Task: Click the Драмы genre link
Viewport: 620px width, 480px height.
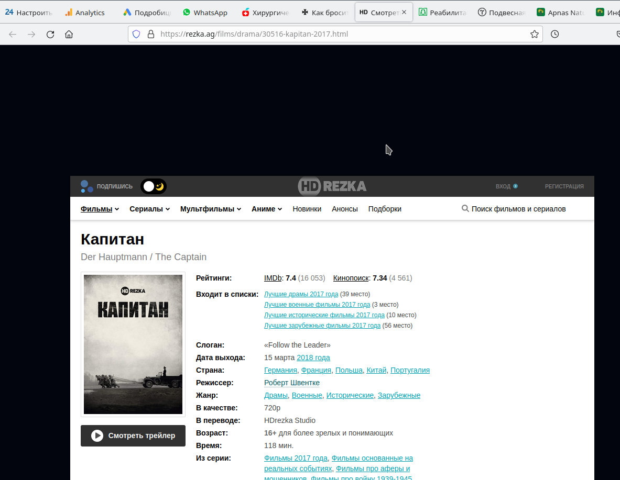Action: pyautogui.click(x=276, y=395)
